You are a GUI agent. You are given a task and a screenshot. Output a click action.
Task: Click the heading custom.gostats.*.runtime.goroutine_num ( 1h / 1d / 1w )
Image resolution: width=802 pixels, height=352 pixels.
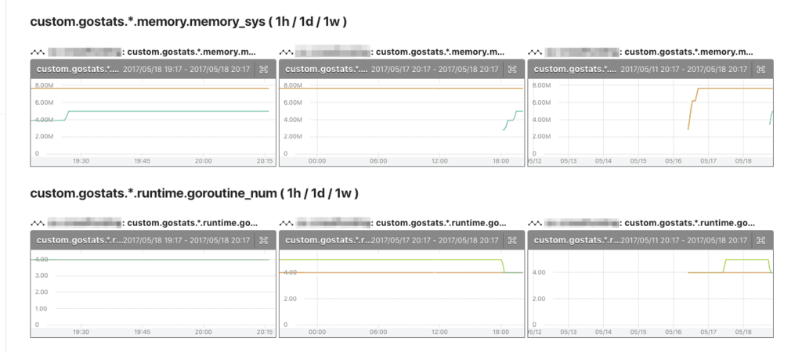194,194
